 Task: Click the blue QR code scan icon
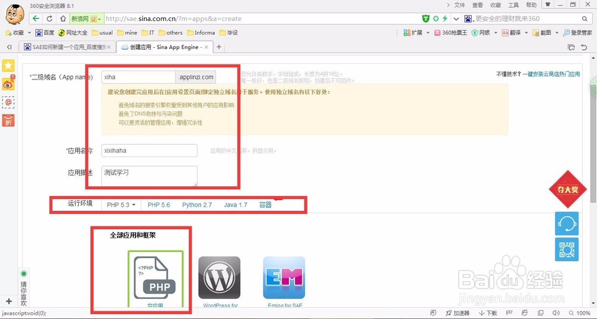click(x=567, y=249)
